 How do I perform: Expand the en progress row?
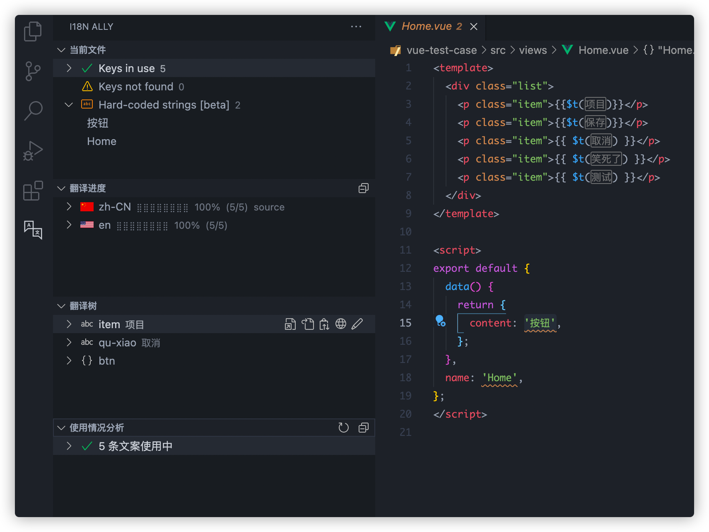pyautogui.click(x=69, y=225)
